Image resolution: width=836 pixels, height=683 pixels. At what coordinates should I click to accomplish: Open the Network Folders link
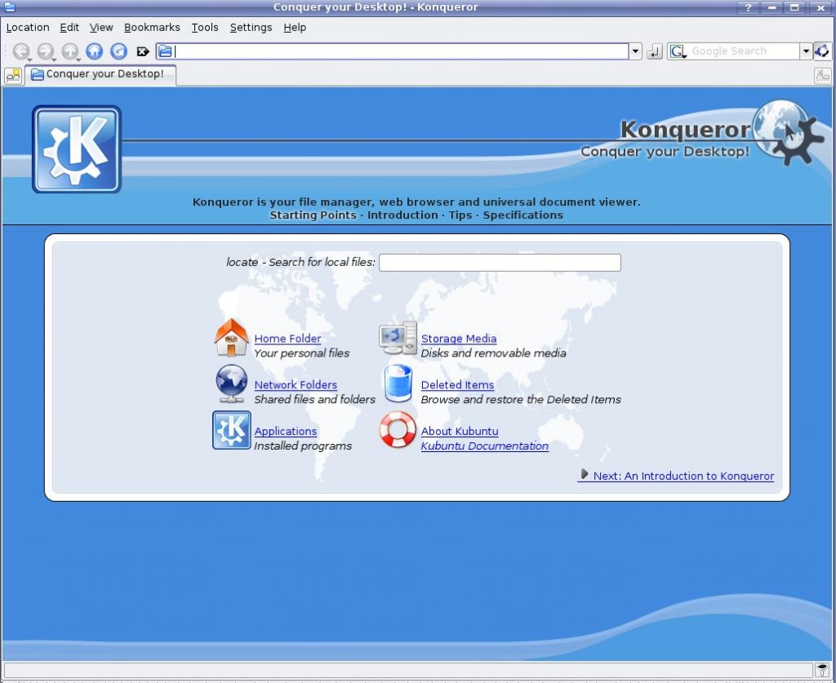pyautogui.click(x=296, y=385)
